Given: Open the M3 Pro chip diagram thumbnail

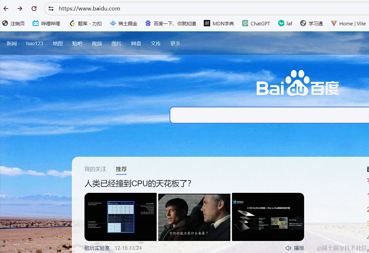Looking at the screenshot, I should tap(121, 217).
